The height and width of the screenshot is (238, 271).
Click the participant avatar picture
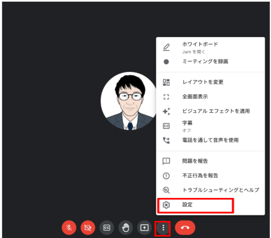point(129,101)
